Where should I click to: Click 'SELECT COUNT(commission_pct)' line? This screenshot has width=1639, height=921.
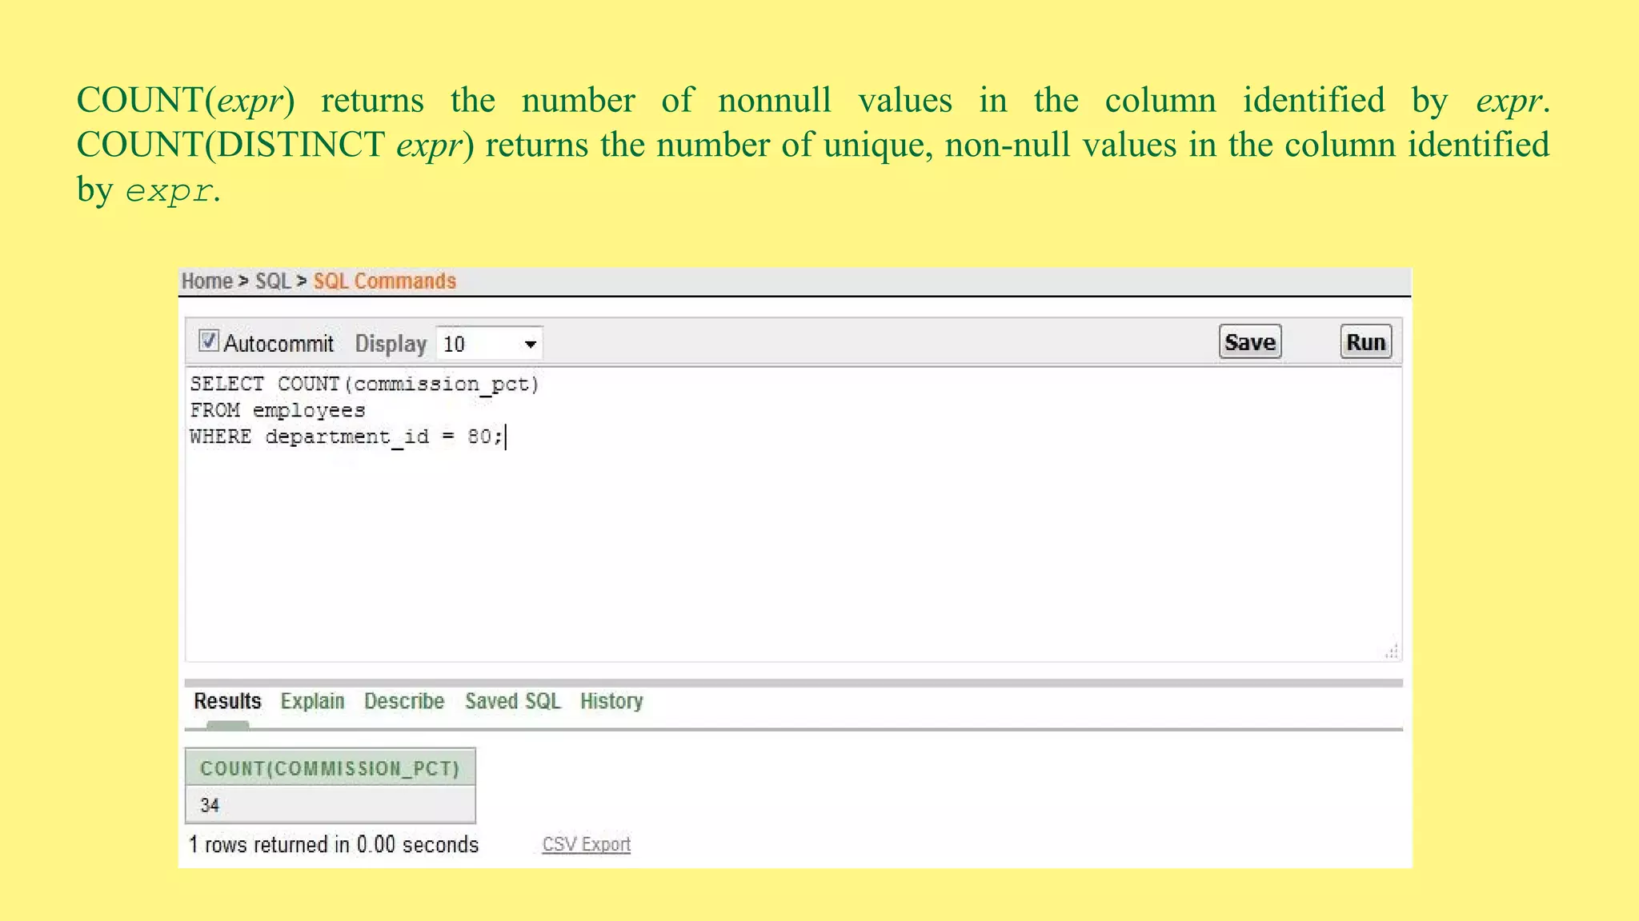pyautogui.click(x=365, y=385)
